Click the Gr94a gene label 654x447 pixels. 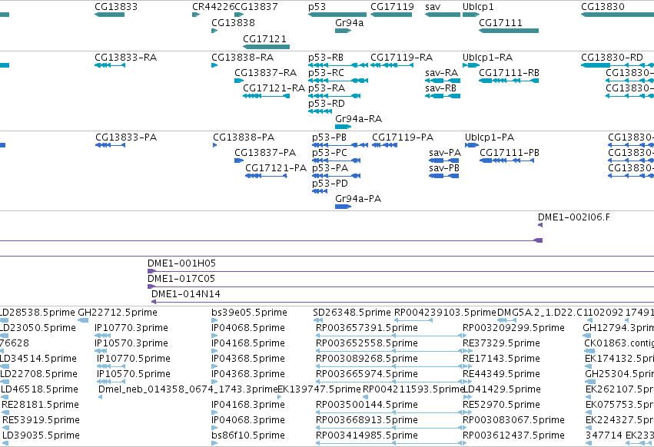tap(349, 23)
